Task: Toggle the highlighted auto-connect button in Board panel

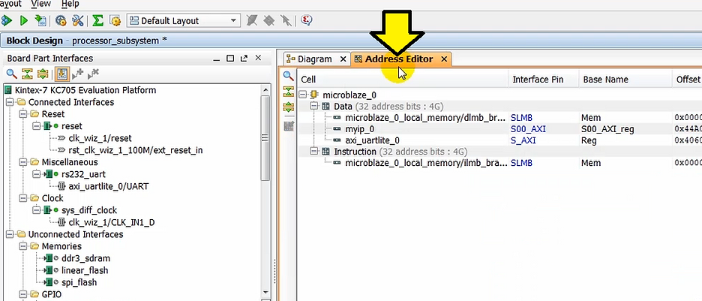Action: (61, 74)
